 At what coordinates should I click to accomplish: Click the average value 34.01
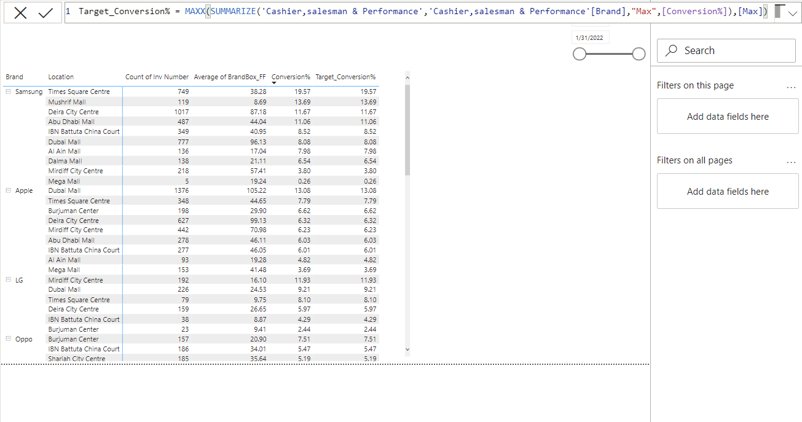tap(259, 349)
